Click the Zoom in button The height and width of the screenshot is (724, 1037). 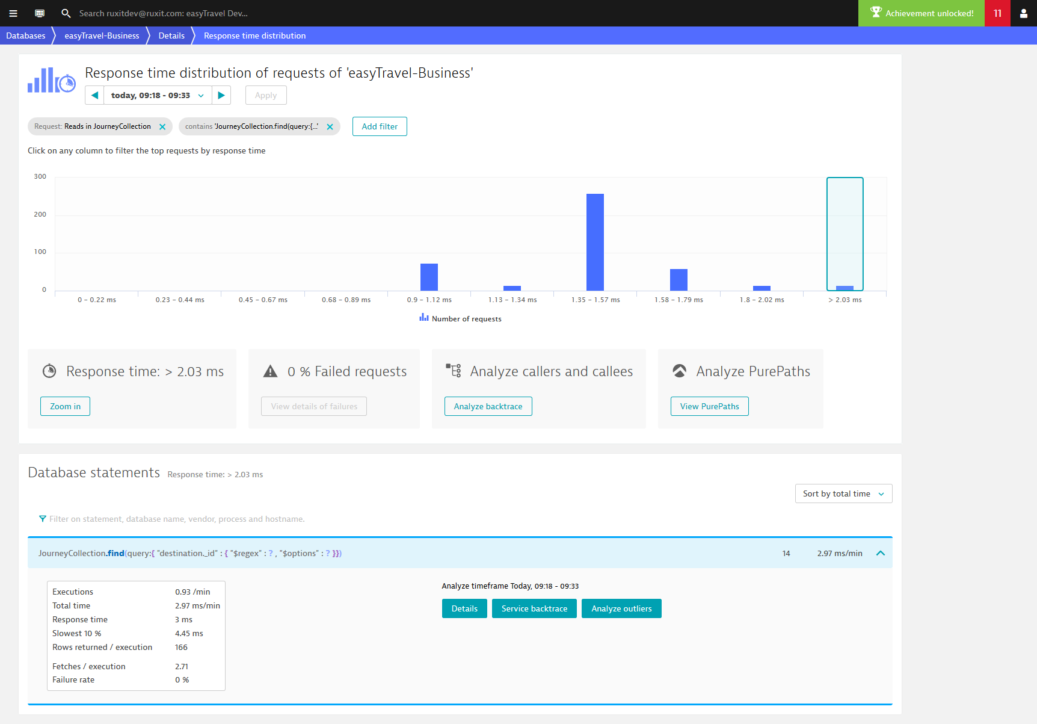pos(65,406)
